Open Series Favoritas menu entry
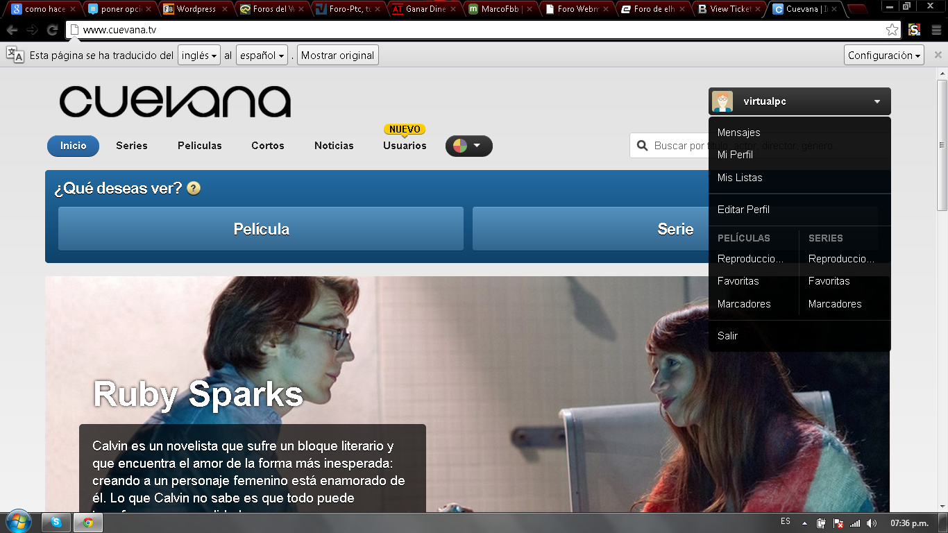 (829, 281)
